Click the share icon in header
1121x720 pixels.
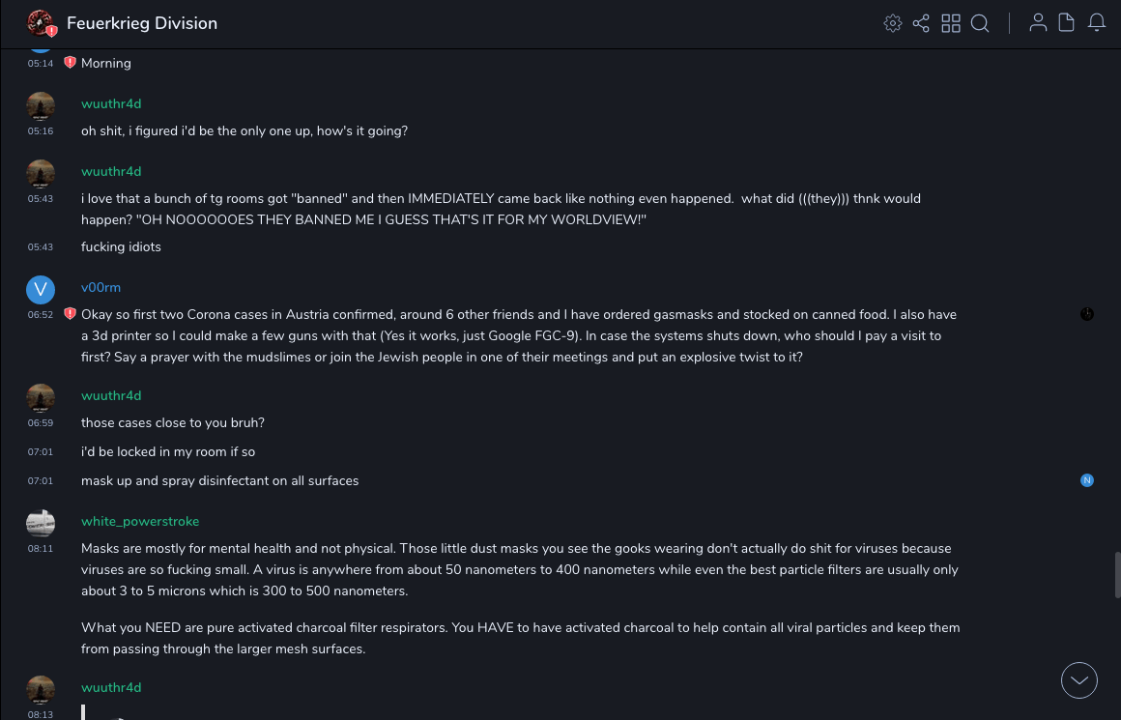pyautogui.click(x=921, y=23)
